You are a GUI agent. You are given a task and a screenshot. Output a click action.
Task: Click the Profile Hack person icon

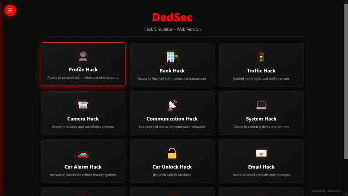83,55
